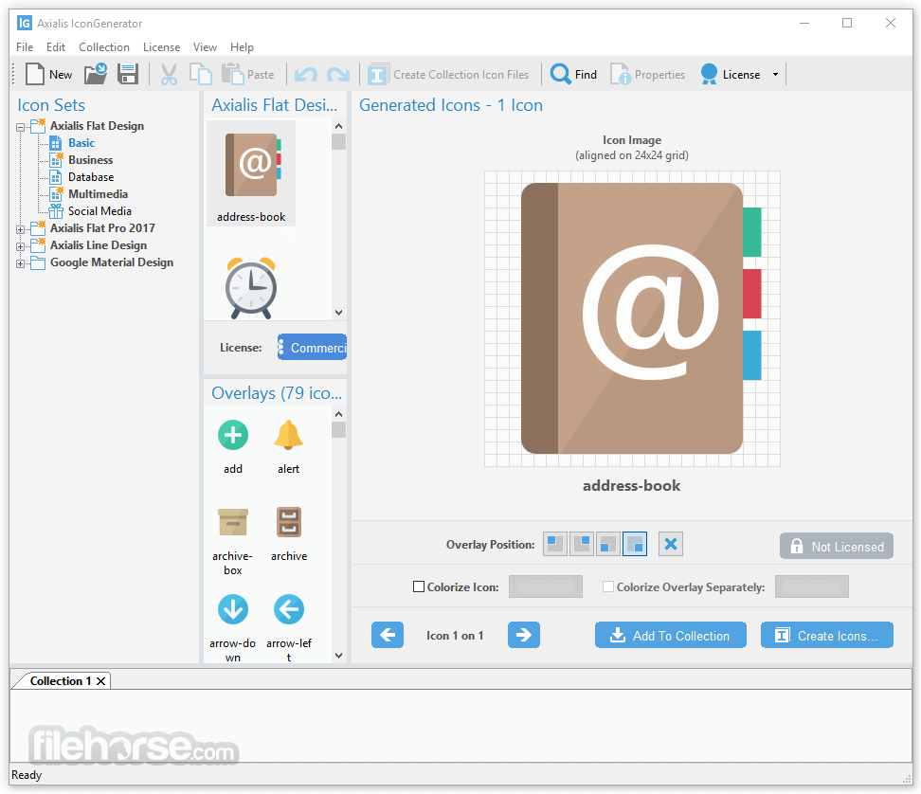Select the green add overlay icon
921x794 pixels.
(232, 435)
